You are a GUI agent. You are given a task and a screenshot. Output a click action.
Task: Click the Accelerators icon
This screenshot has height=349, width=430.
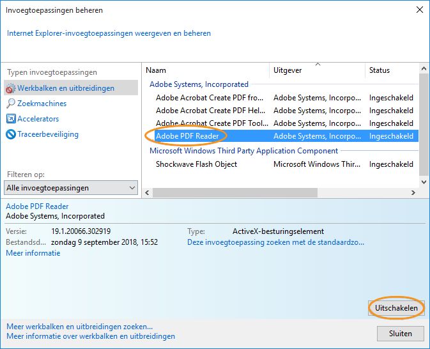11,119
